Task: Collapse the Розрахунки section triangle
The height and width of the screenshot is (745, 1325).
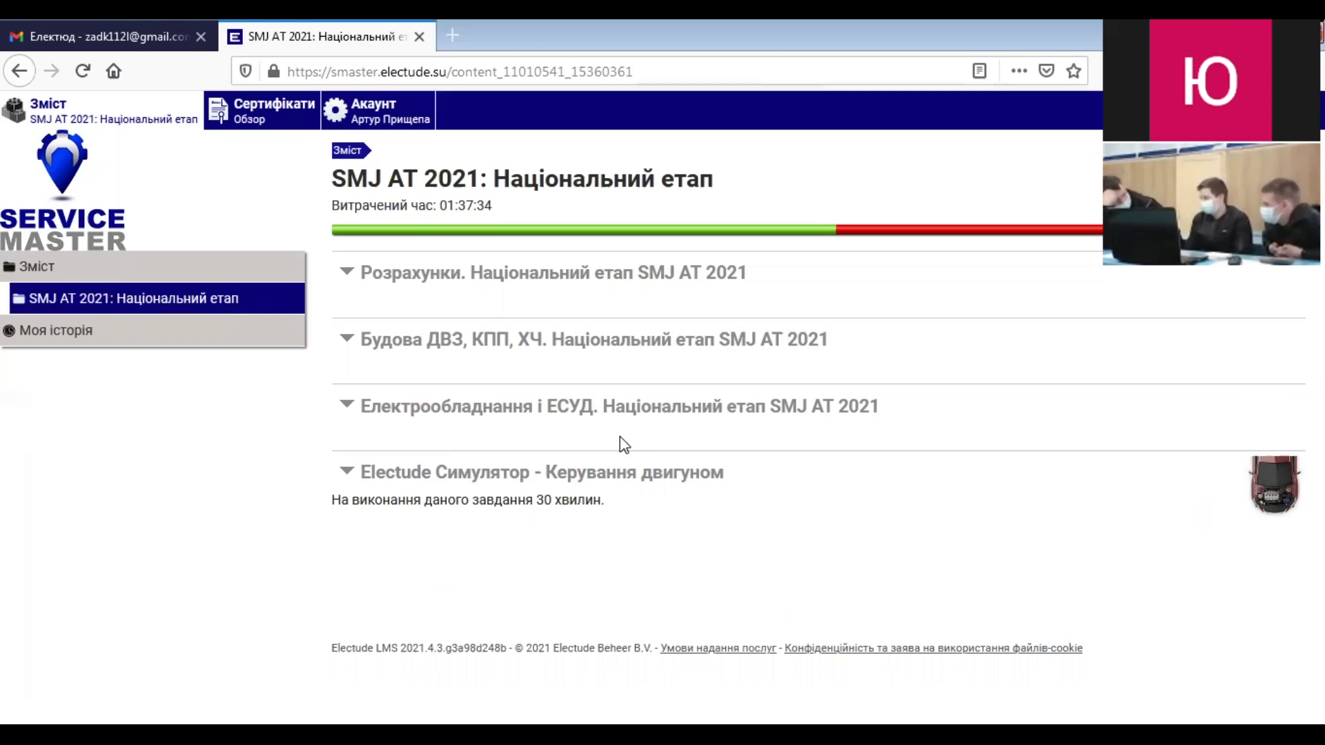Action: pyautogui.click(x=346, y=272)
